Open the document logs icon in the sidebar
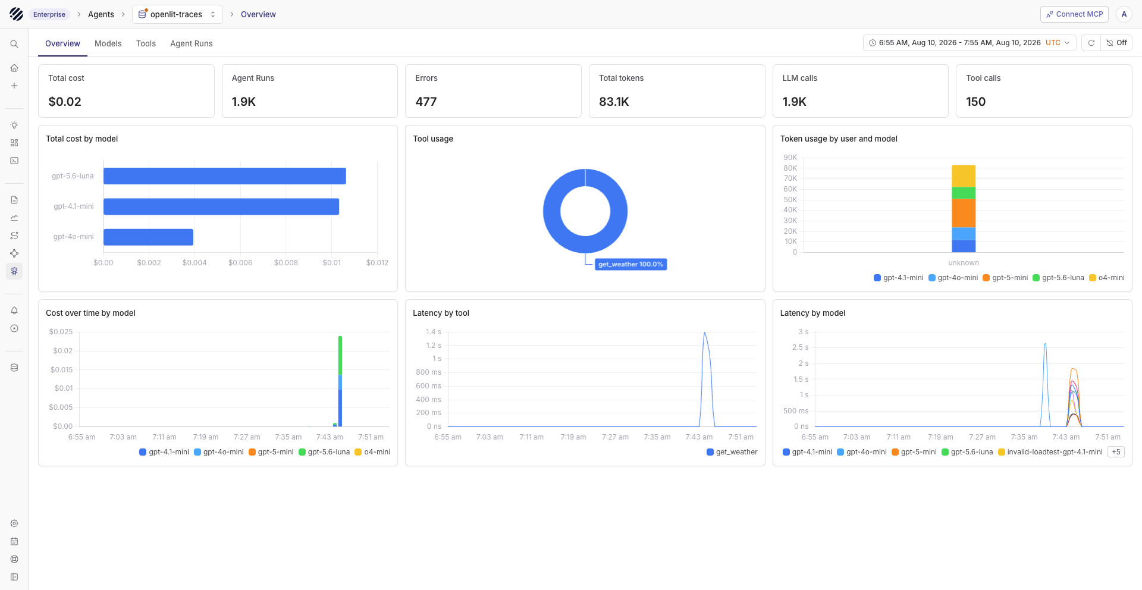 [x=14, y=200]
